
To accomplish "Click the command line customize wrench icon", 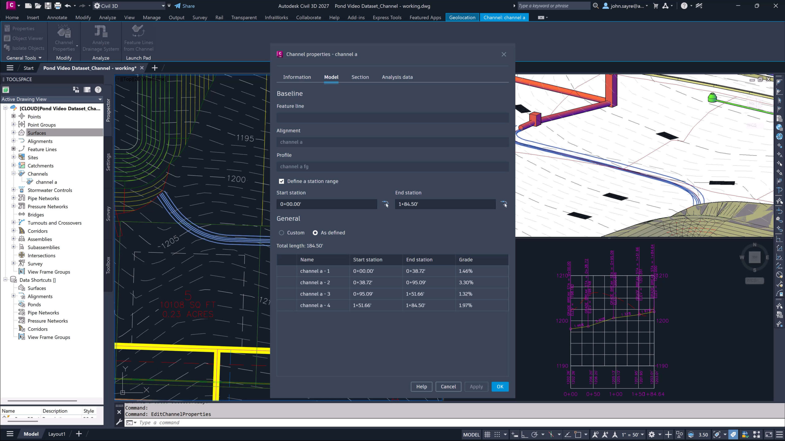I will 119,422.
